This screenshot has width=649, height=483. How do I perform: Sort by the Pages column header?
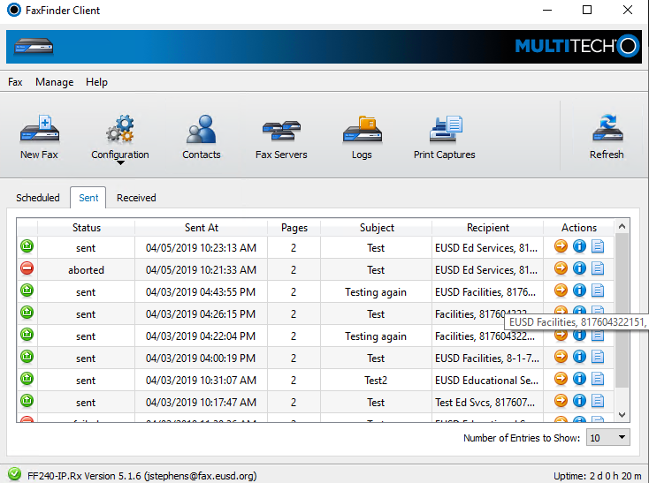click(x=294, y=228)
